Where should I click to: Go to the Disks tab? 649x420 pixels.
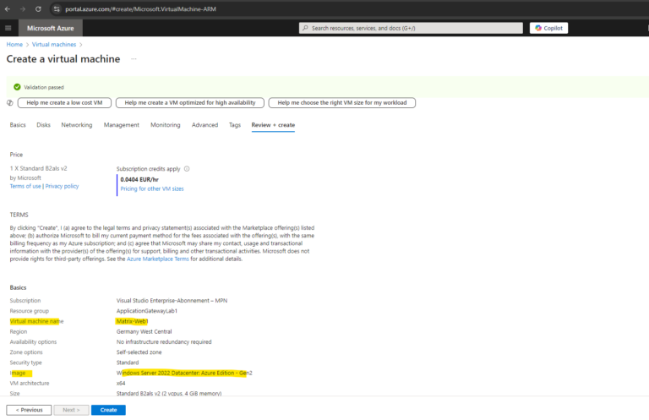point(43,125)
